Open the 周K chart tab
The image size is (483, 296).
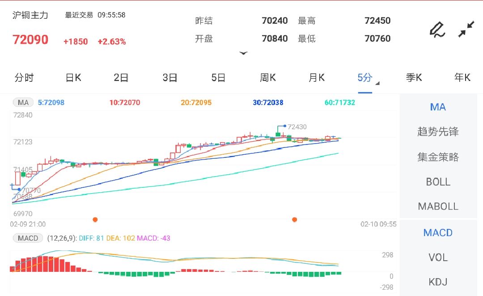268,78
